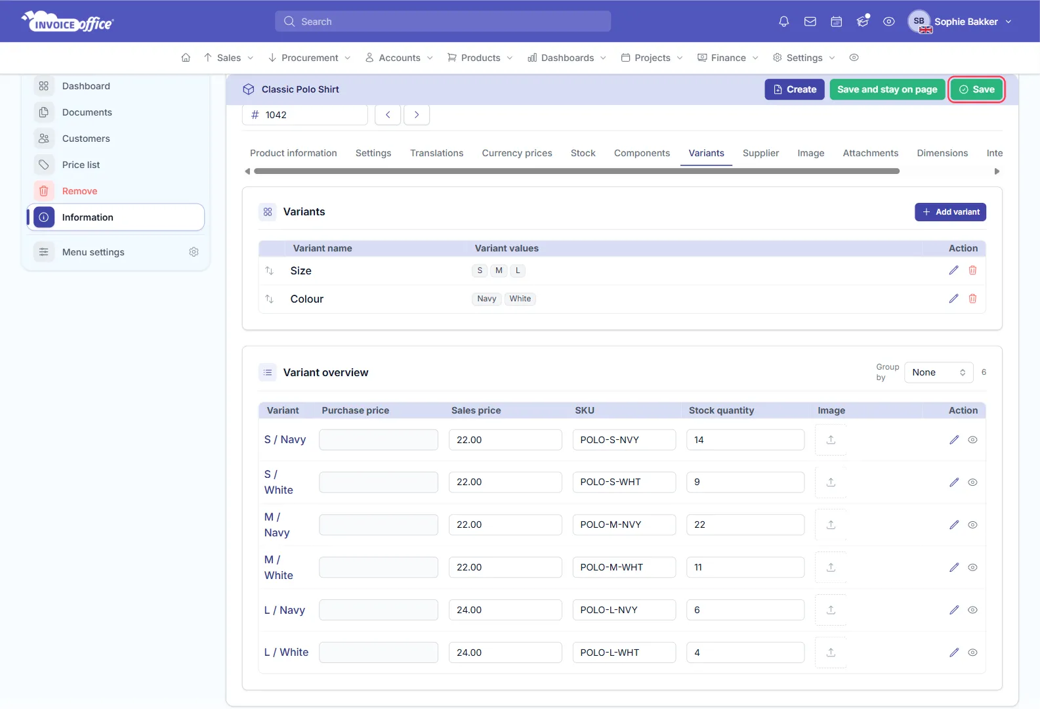The height and width of the screenshot is (709, 1040).
Task: Switch to the Stock tab
Action: [583, 153]
